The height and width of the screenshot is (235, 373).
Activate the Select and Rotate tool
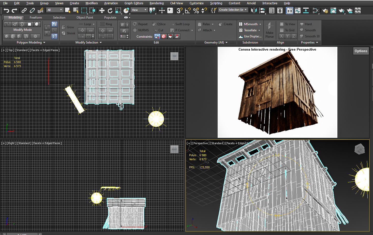(110, 10)
